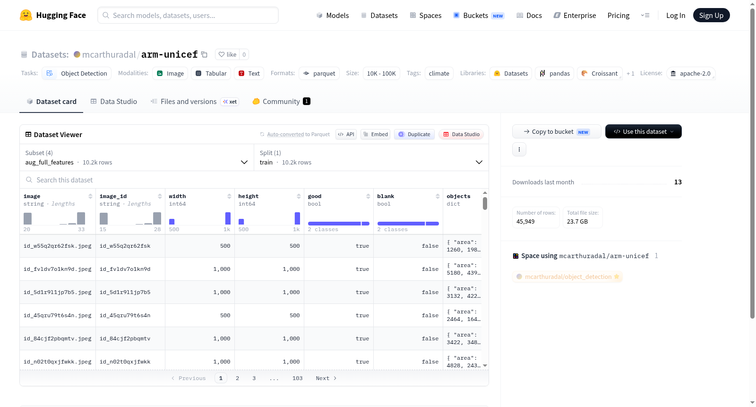Click the search models, datasets, users box

[188, 15]
